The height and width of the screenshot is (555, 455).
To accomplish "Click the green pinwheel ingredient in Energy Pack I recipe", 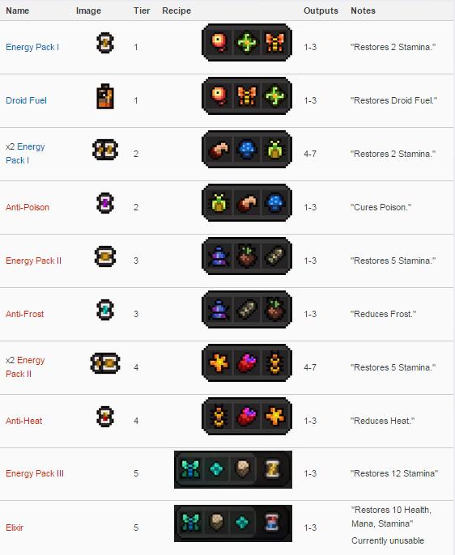I will point(246,42).
